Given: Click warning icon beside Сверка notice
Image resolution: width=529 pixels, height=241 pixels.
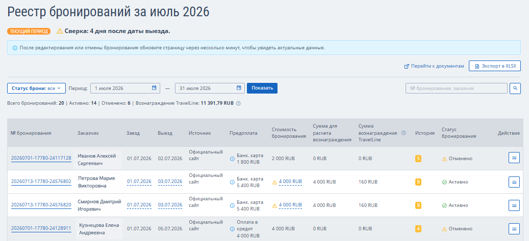Looking at the screenshot, I should click(x=60, y=31).
